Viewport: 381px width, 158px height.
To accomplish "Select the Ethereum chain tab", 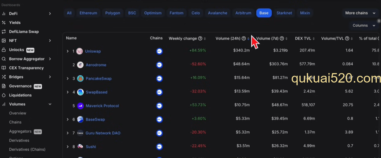I will (88, 13).
